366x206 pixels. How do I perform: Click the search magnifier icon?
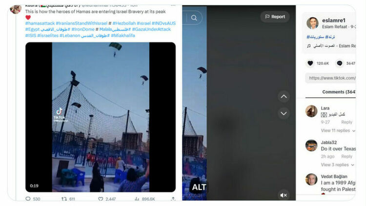click(x=194, y=18)
